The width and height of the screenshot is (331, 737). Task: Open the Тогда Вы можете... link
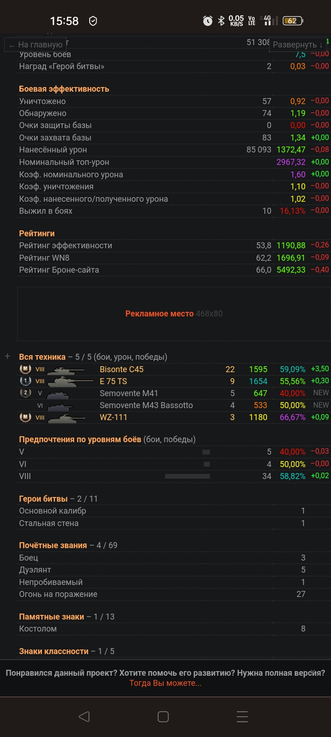point(165,683)
